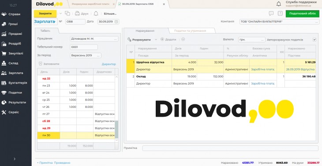The image size is (322, 166).
Task: Click the Проведено status link
Action: point(62,163)
